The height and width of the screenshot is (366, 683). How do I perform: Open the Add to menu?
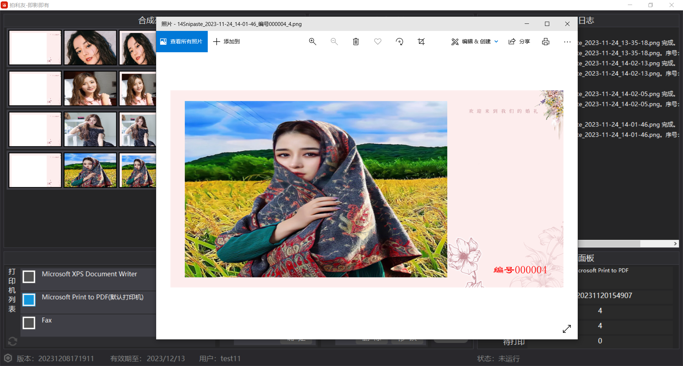tap(226, 42)
